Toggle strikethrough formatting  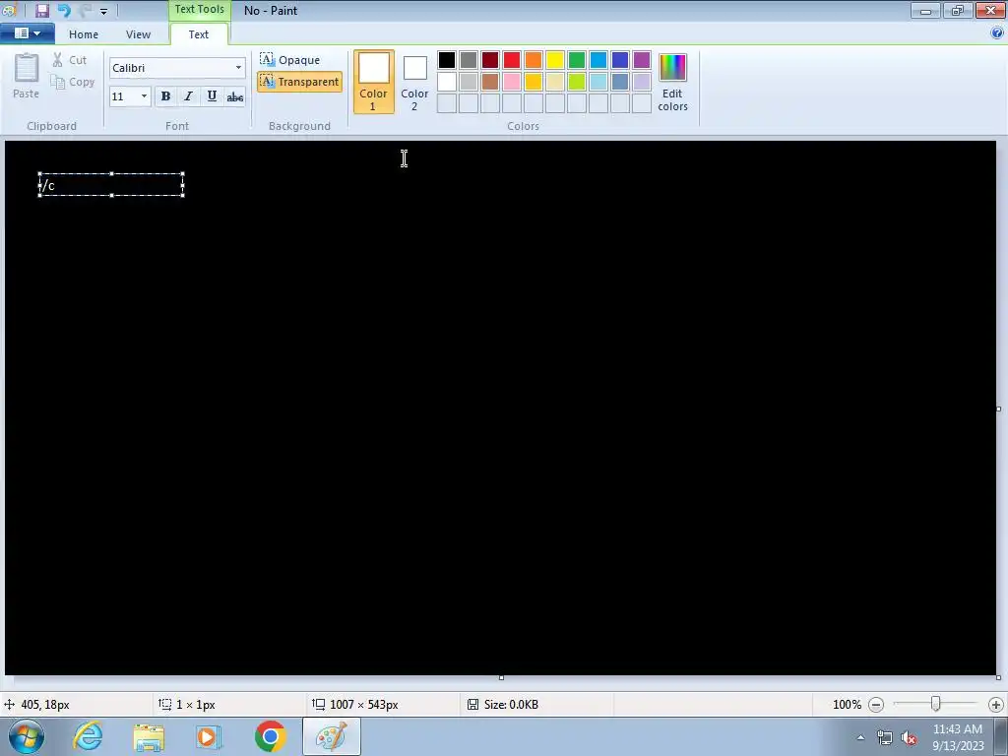click(234, 96)
